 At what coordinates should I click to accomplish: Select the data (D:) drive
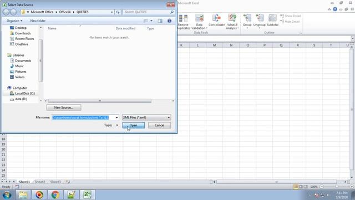point(18,99)
